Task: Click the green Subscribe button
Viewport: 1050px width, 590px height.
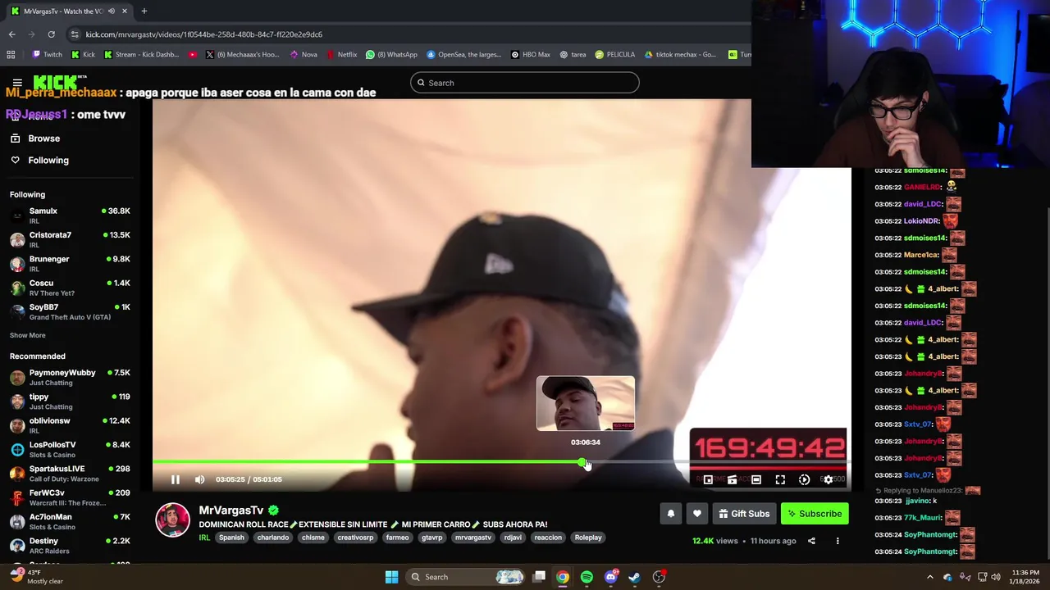Action: click(x=815, y=514)
